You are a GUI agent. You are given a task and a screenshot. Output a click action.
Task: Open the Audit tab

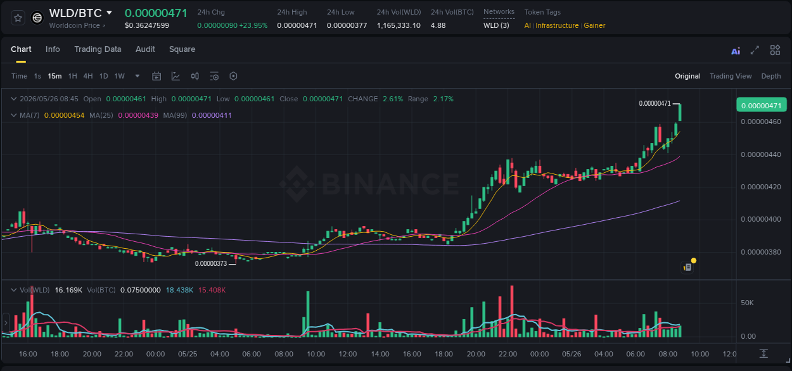[x=145, y=49]
